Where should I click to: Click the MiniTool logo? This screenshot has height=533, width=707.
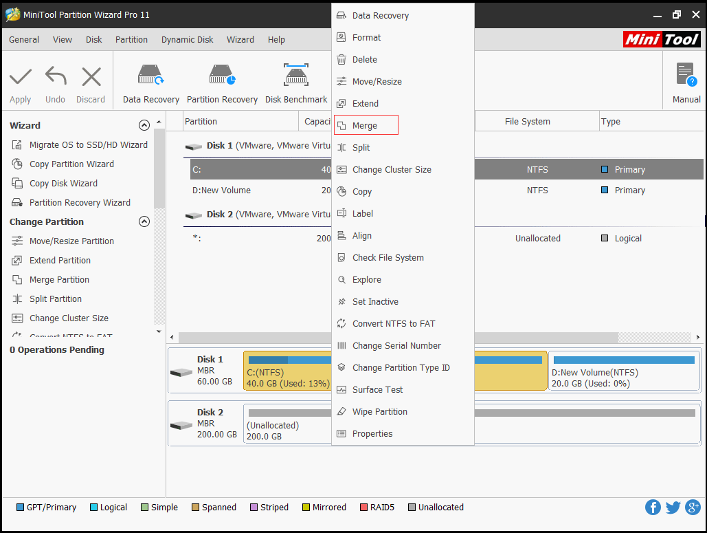click(662, 40)
